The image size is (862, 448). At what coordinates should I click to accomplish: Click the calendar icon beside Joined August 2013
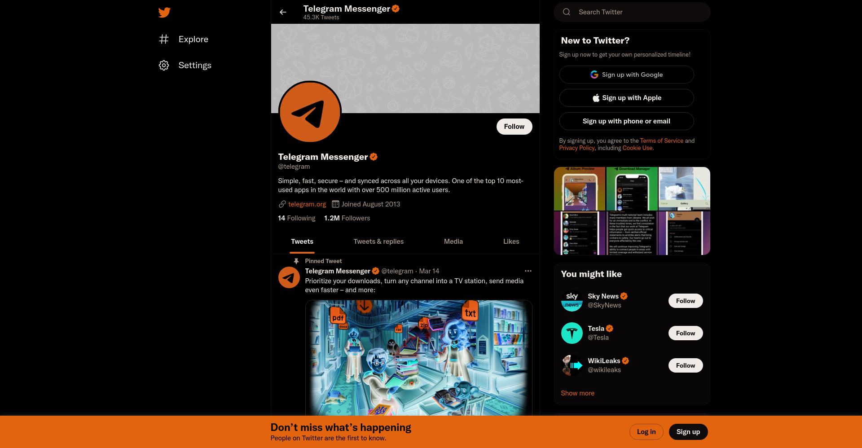335,204
